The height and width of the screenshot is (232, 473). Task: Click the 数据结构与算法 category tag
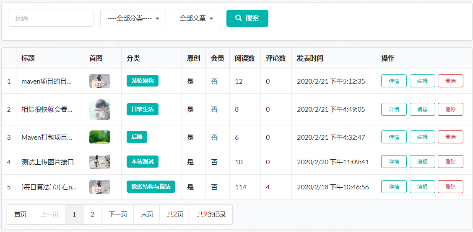(x=151, y=186)
